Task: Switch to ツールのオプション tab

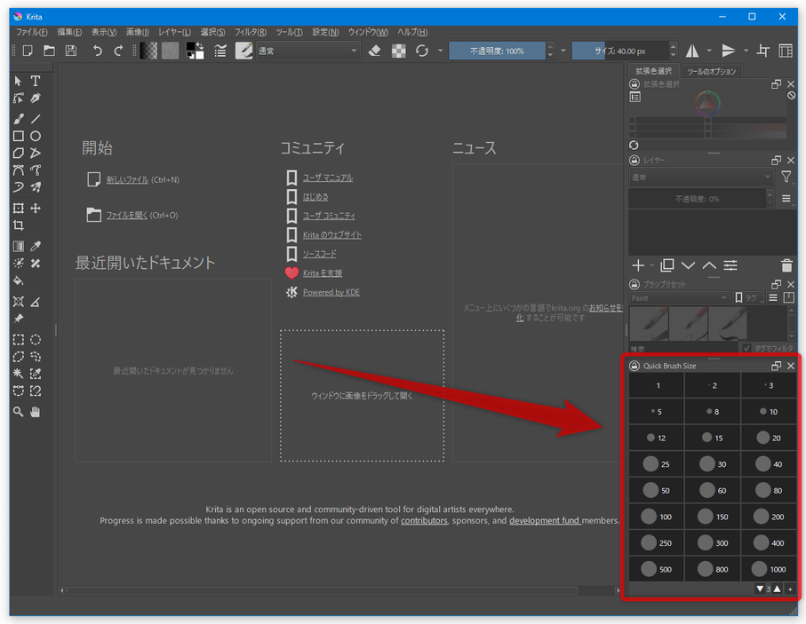Action: click(x=712, y=71)
